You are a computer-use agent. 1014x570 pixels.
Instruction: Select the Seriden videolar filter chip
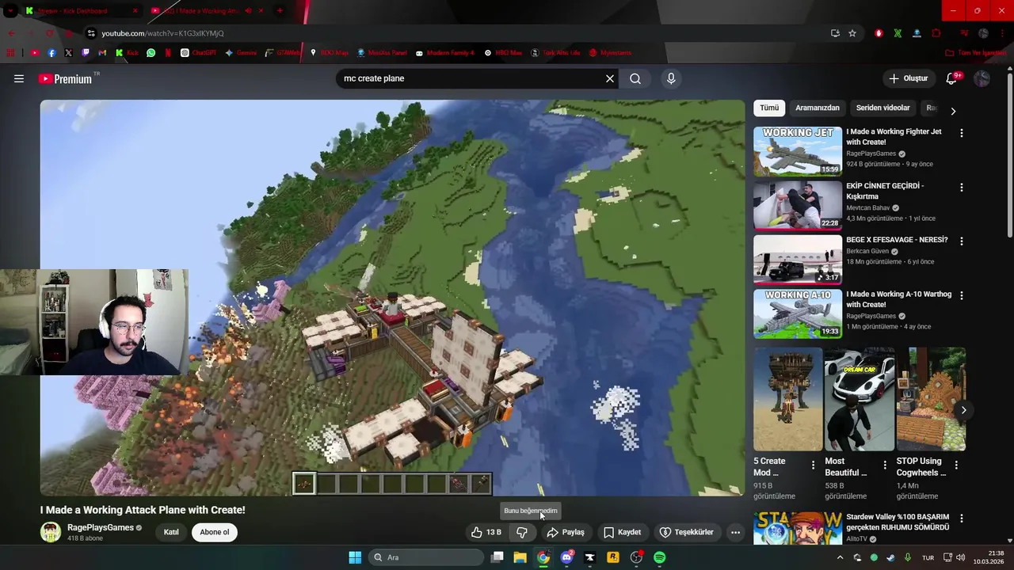(882, 108)
